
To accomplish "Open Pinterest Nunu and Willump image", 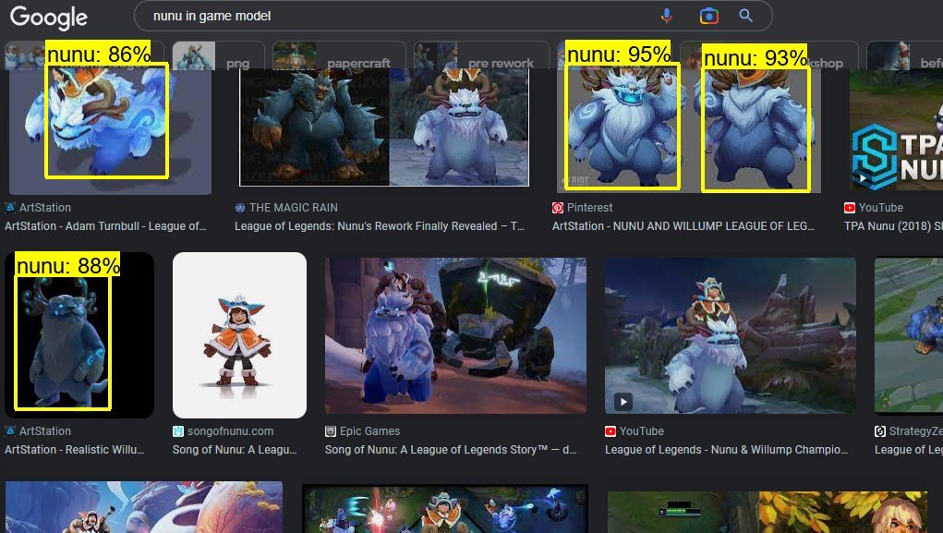I will (x=689, y=130).
